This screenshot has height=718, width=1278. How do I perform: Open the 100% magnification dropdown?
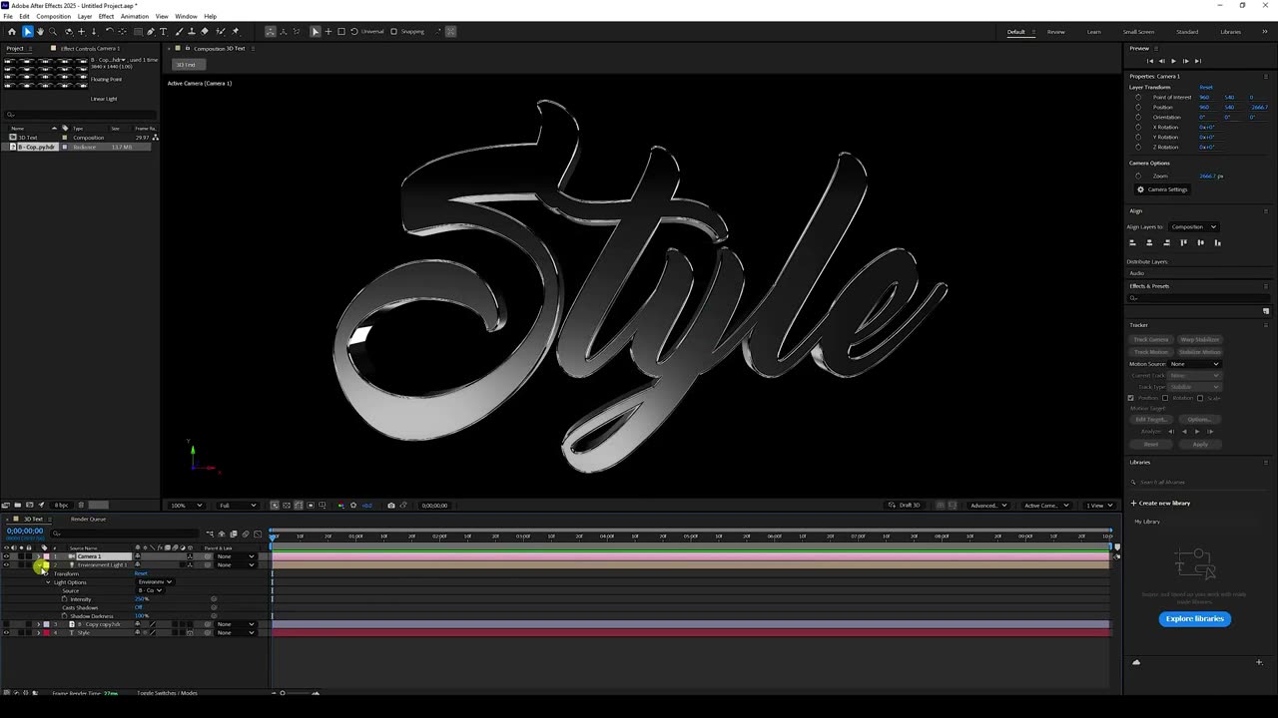click(x=186, y=506)
